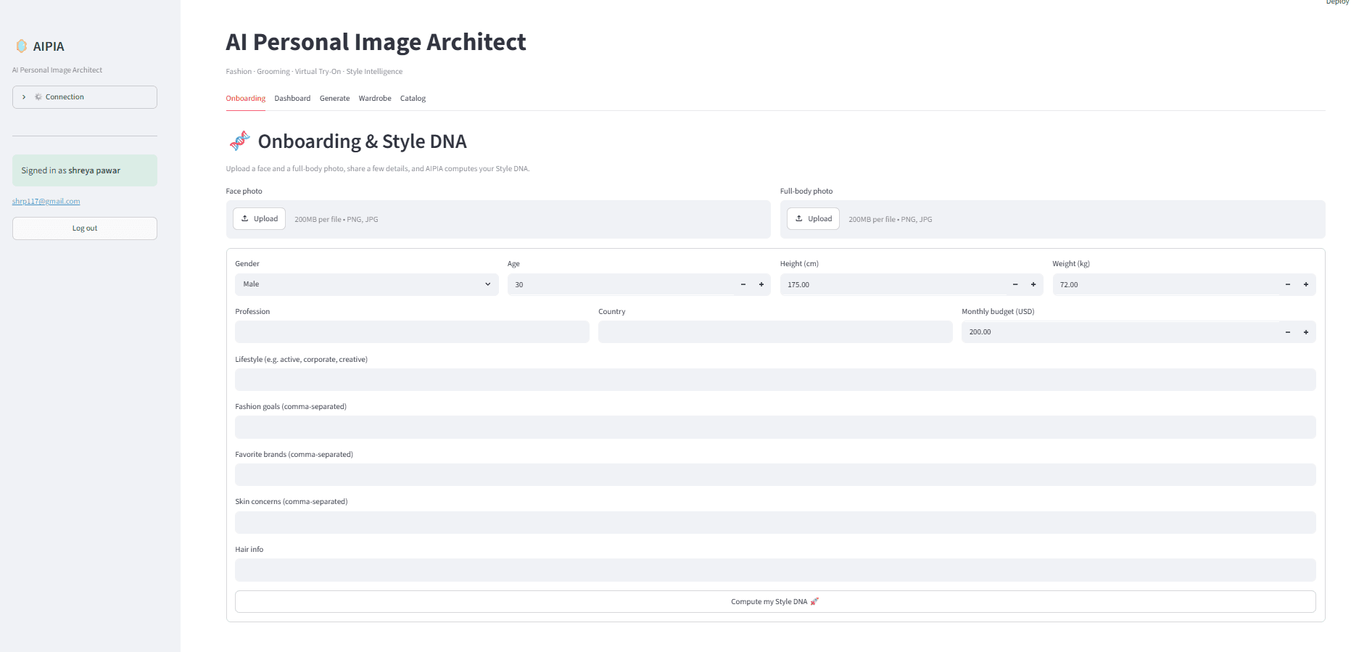
Task: Click the Monthly budget value field
Action: (x=1120, y=332)
